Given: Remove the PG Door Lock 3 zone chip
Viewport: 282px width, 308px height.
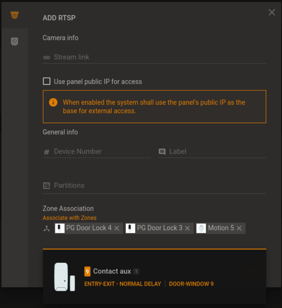Looking at the screenshot, I should point(187,228).
